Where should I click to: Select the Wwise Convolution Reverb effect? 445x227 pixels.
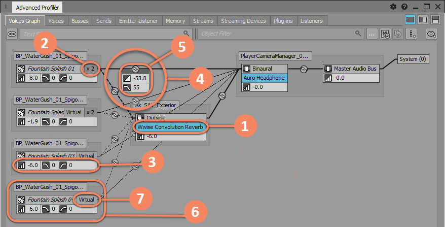(x=169, y=126)
